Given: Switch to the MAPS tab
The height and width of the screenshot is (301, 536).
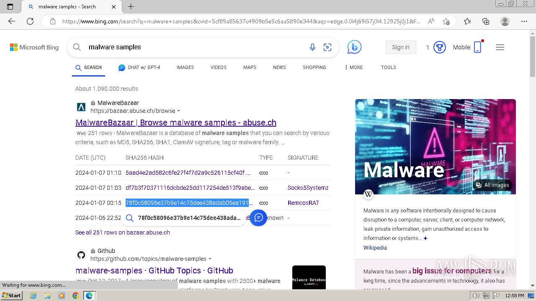Looking at the screenshot, I should pos(250,67).
